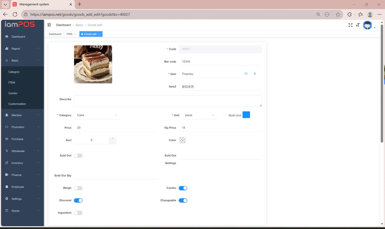Open ITEM submenu item in sidebar
This screenshot has height=229, width=385.
coord(22,82)
